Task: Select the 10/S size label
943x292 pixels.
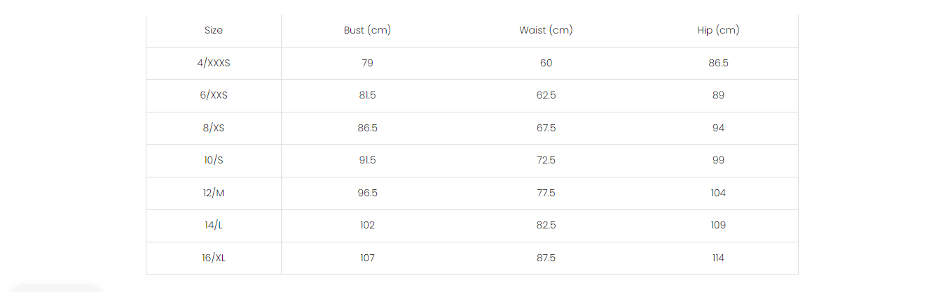Action: click(x=214, y=160)
